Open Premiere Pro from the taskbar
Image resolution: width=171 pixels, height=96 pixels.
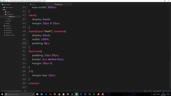85,94
